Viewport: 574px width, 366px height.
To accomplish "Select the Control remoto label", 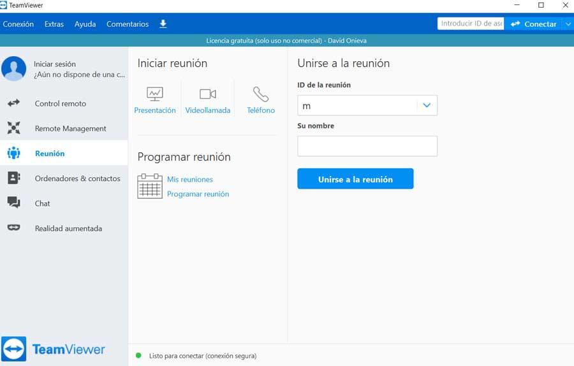I will point(61,103).
